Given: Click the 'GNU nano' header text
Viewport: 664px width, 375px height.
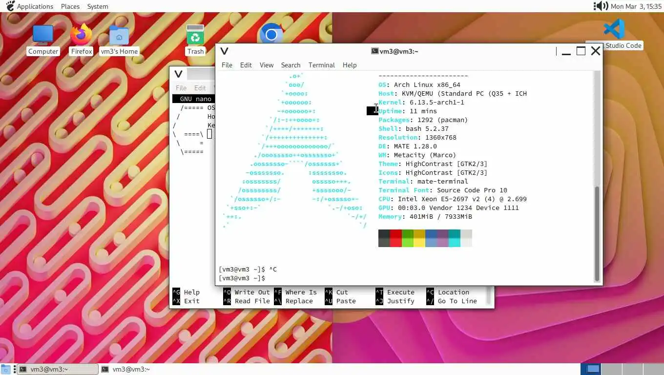Looking at the screenshot, I should [195, 99].
